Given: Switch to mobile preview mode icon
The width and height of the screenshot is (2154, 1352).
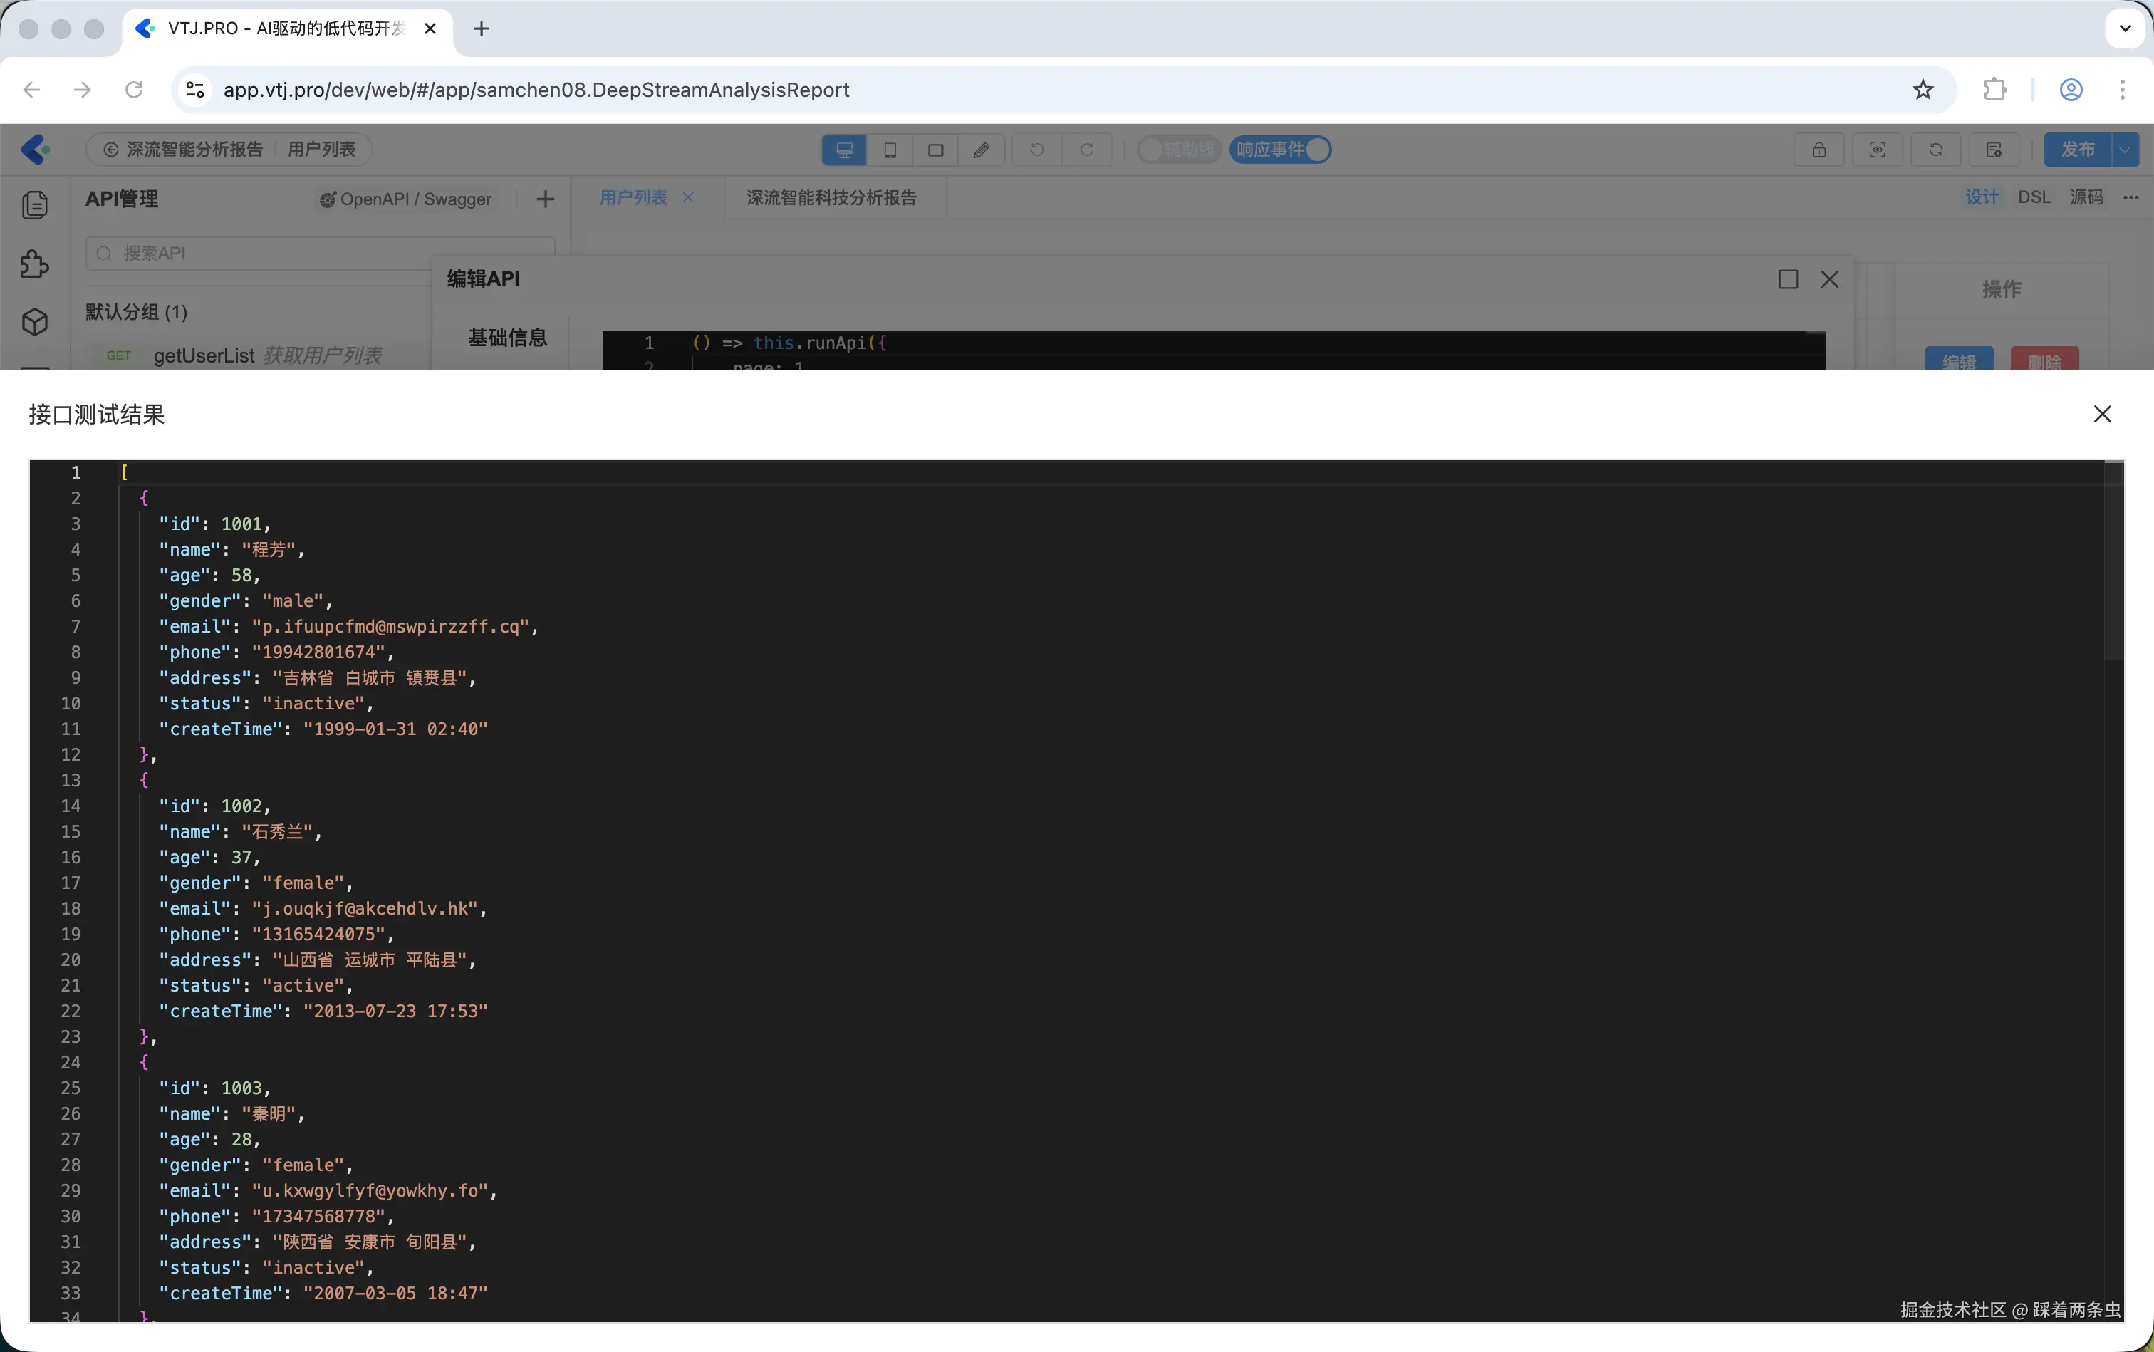Looking at the screenshot, I should click(889, 150).
